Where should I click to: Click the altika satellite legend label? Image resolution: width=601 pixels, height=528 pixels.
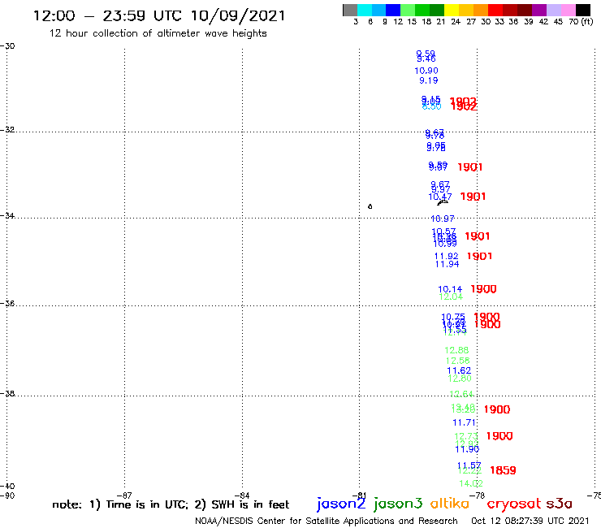point(450,504)
